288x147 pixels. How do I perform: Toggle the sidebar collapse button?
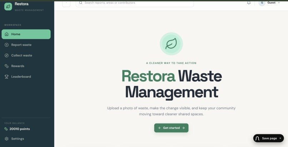pos(66,3)
